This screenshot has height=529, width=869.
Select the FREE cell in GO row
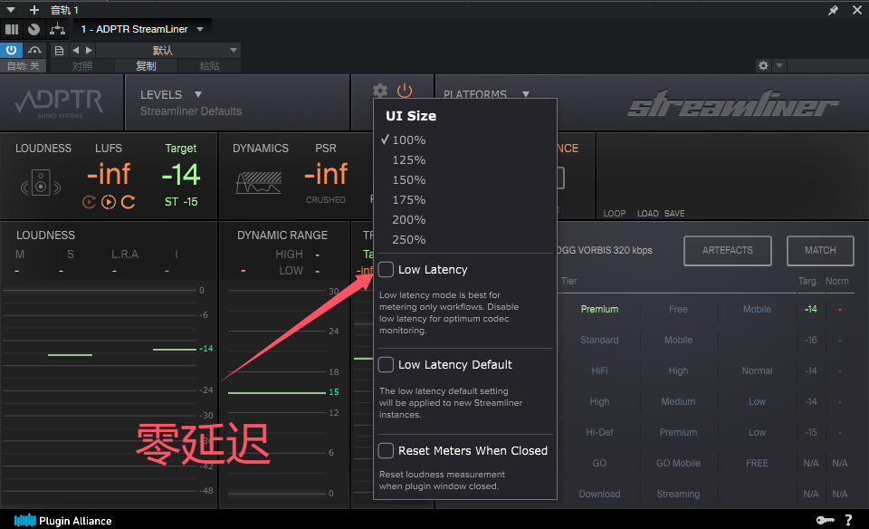point(757,463)
